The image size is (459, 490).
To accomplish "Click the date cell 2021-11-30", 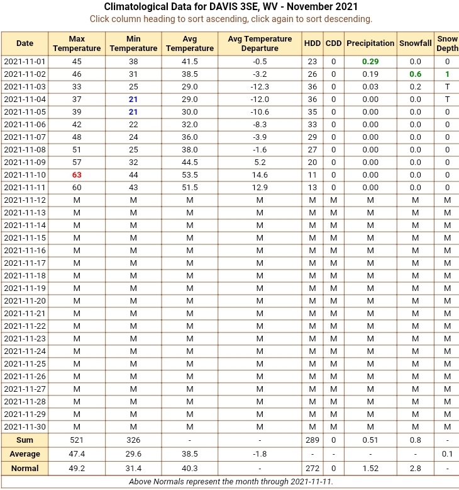I will pos(25,427).
